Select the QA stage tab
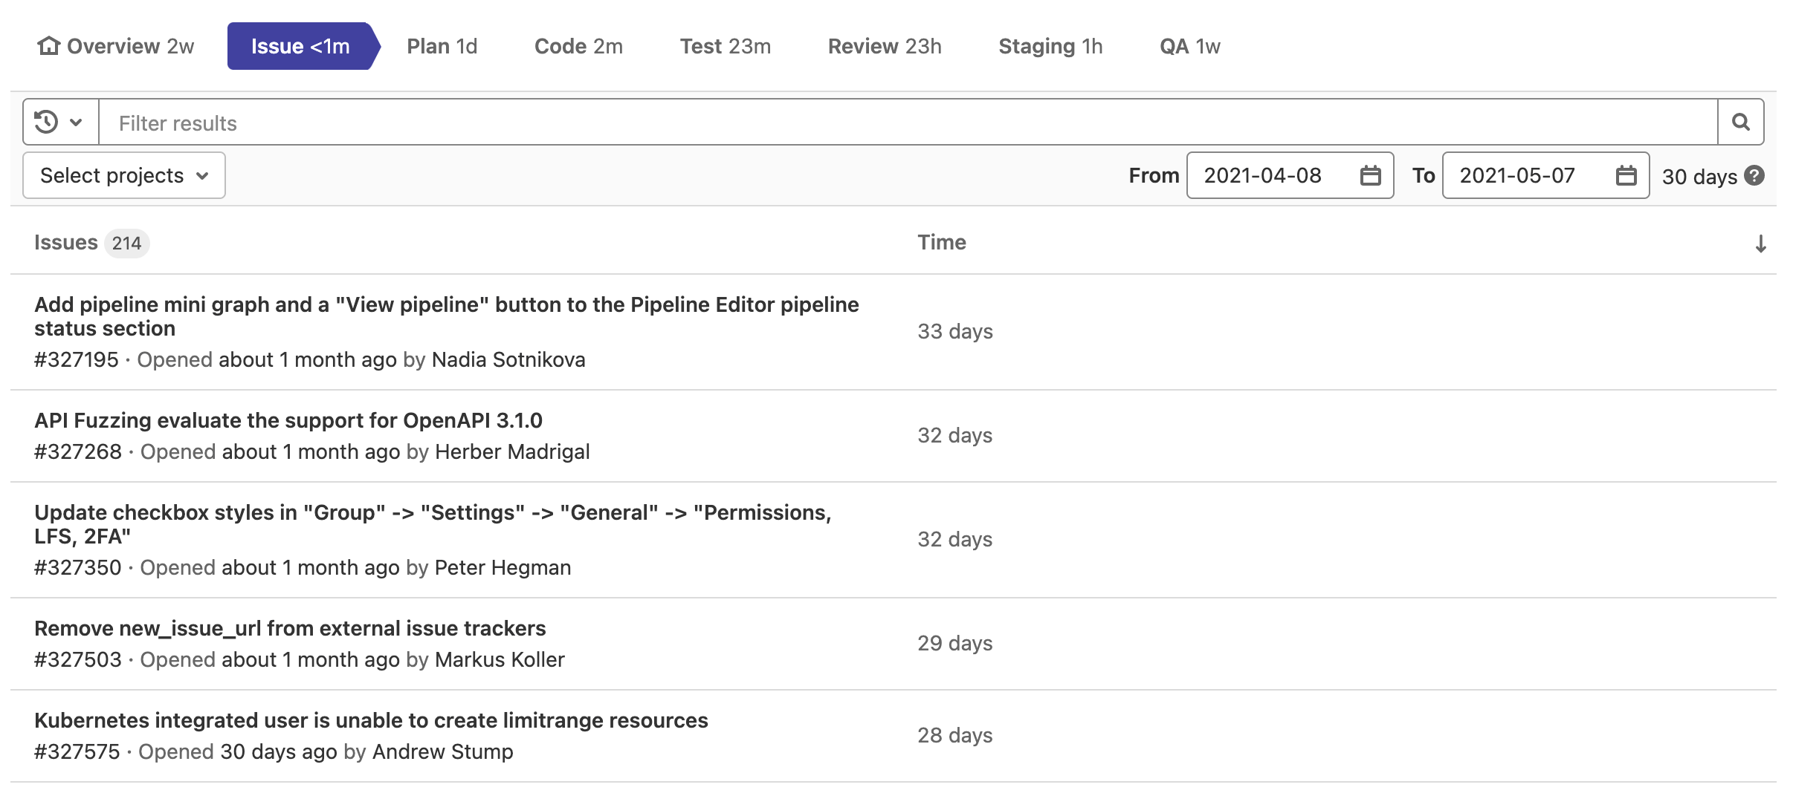The image size is (1793, 793). click(x=1188, y=46)
